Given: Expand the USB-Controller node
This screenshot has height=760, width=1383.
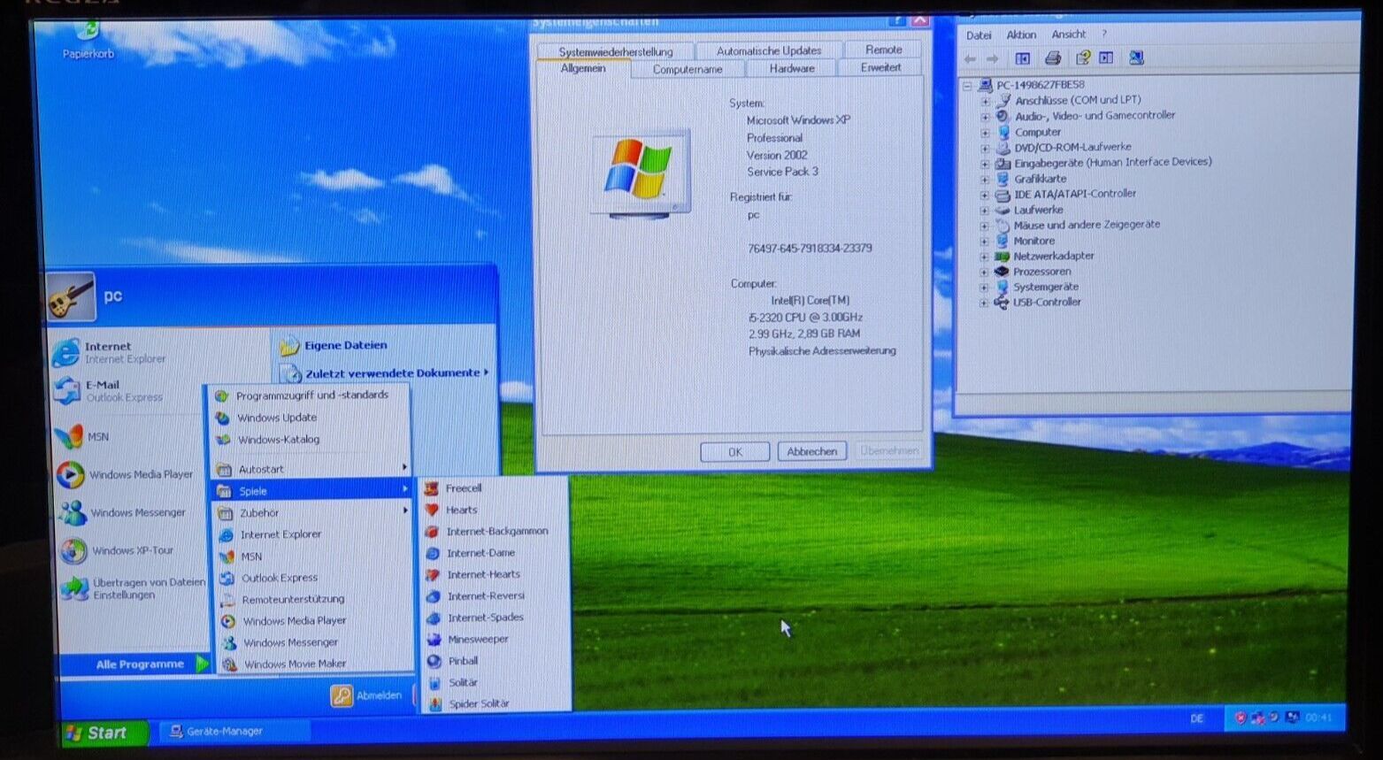Looking at the screenshot, I should coord(984,303).
